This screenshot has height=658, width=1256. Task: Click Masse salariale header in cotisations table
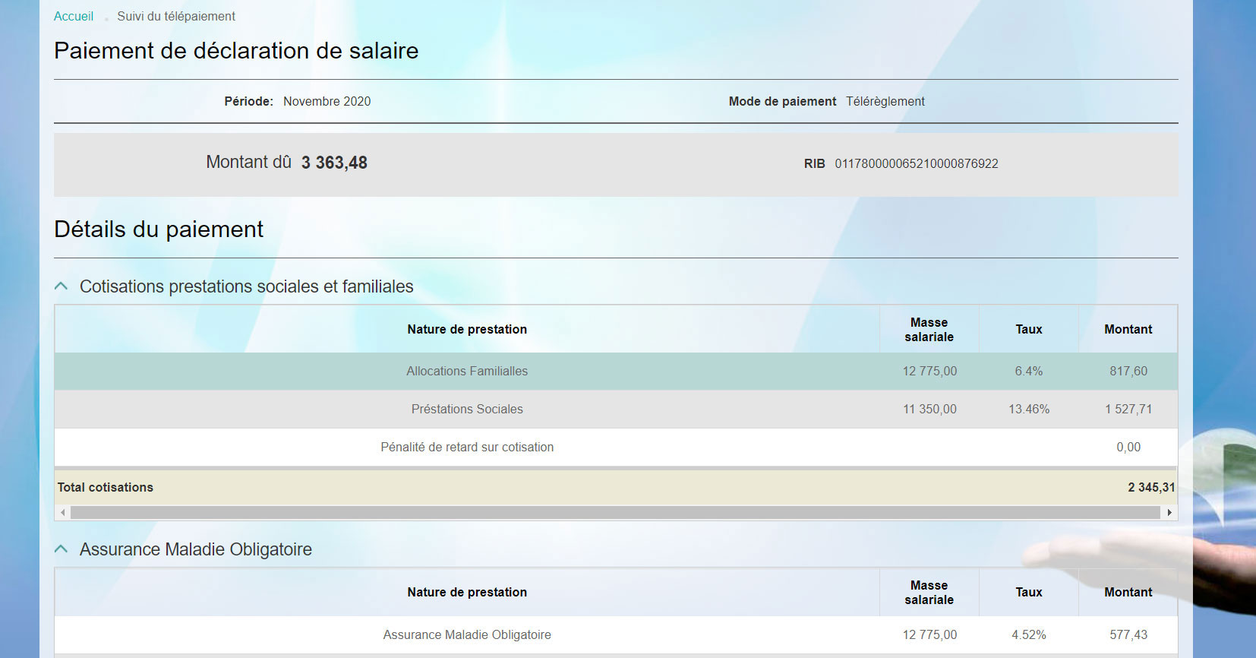929,330
